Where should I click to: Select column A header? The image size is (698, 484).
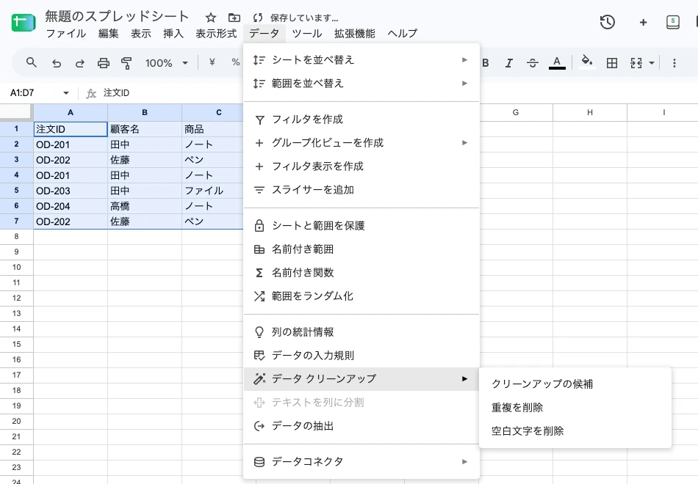pyautogui.click(x=71, y=112)
